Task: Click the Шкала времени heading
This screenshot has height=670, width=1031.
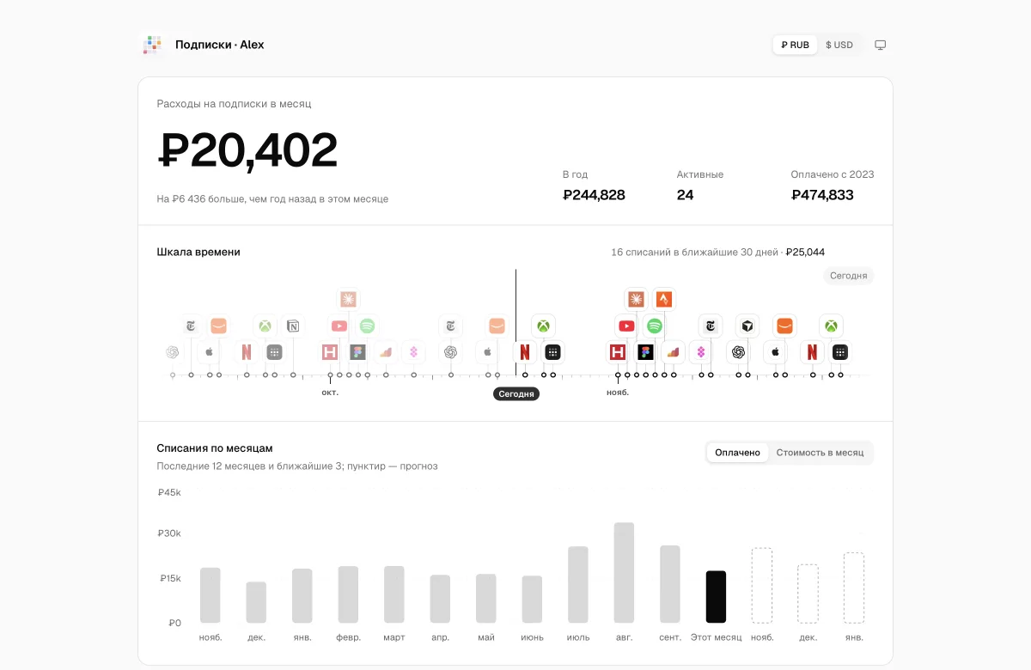Action: coord(198,253)
